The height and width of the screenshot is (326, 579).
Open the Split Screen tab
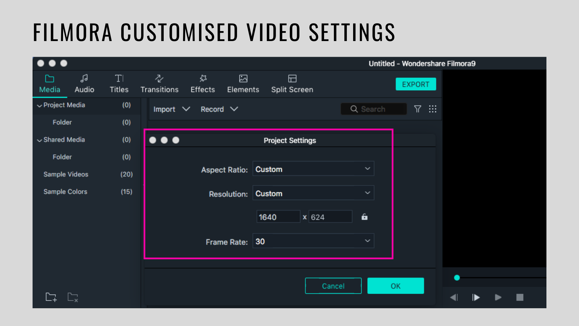pyautogui.click(x=292, y=84)
